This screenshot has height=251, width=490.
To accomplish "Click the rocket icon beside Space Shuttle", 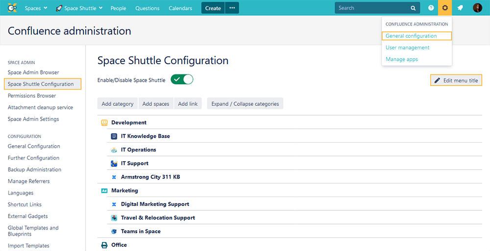I will [x=59, y=8].
